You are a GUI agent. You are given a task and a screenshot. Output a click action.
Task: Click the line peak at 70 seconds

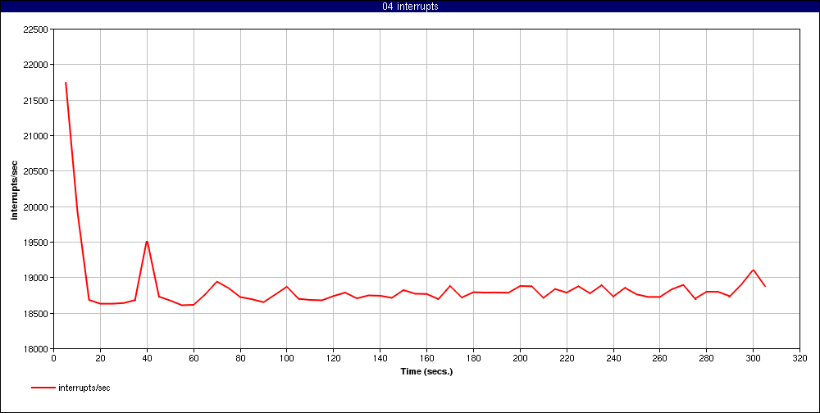point(217,282)
